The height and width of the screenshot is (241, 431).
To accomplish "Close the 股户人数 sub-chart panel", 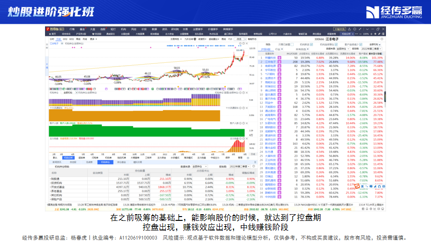I will click(x=247, y=123).
